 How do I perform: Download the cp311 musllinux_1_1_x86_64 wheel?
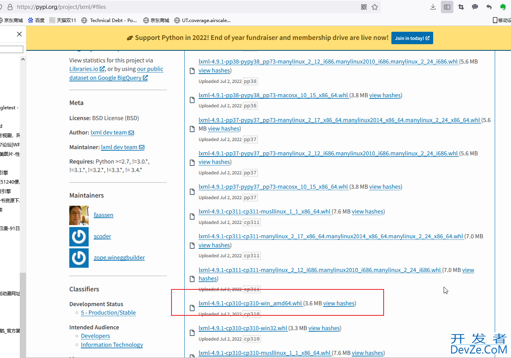[265, 212]
